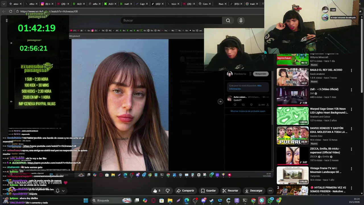Image resolution: width=364 pixels, height=205 pixels.
Task: Click the YouTube search magnifier button
Action: tap(228, 20)
